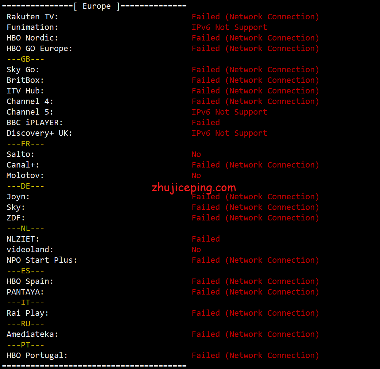Click the GB section header
Image resolution: width=380 pixels, height=369 pixels.
26,59
